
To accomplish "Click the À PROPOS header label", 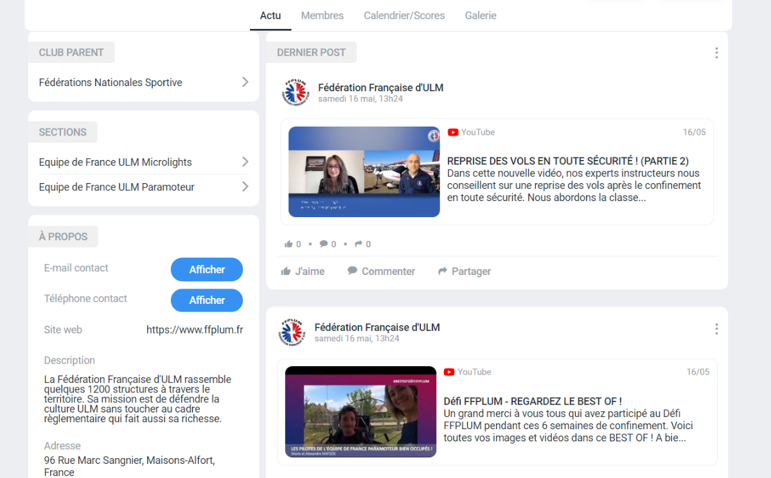I will (x=63, y=236).
